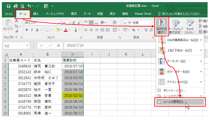Open セルのスタイル dropdown

click(190, 26)
